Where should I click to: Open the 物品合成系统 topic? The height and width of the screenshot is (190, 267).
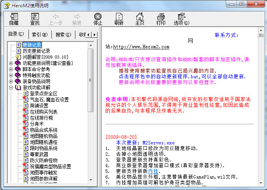click(43, 130)
